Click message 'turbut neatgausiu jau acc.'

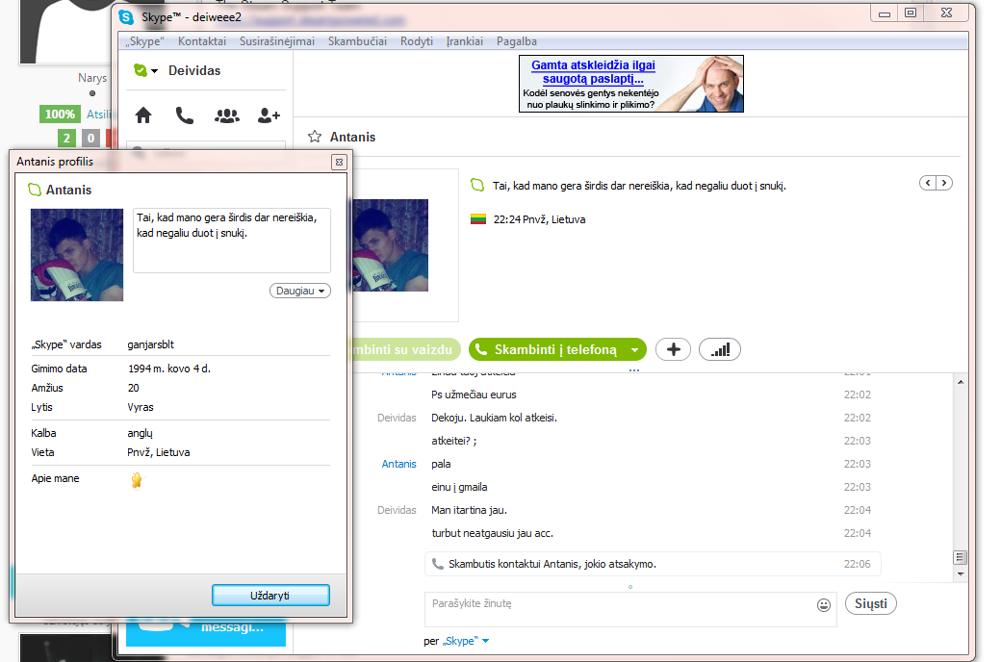pos(492,533)
